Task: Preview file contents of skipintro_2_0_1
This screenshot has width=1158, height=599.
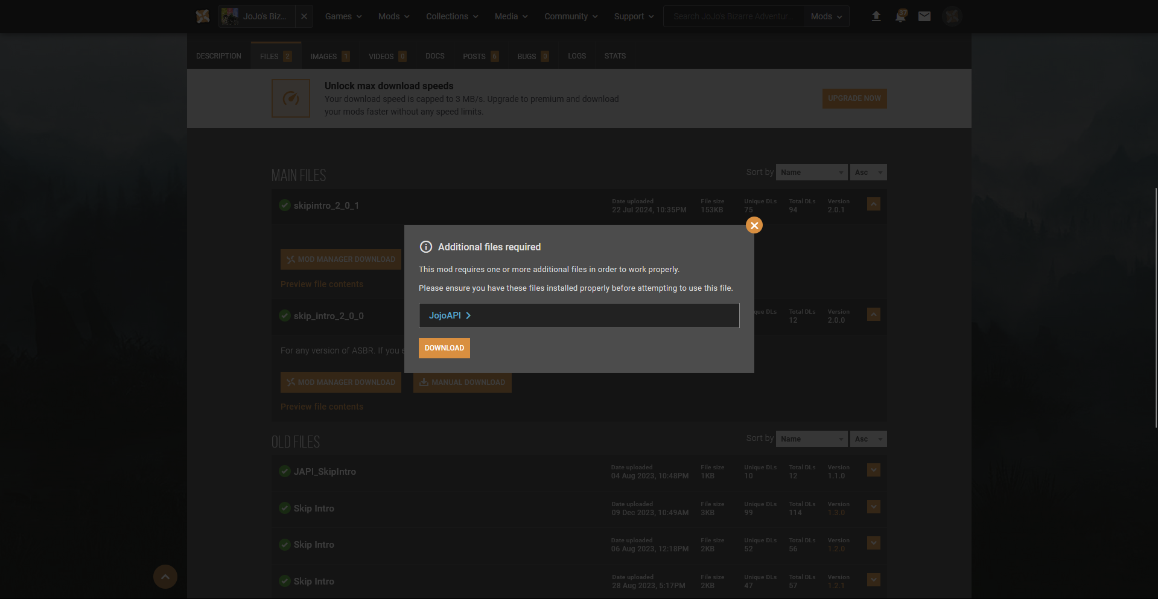Action: click(322, 284)
